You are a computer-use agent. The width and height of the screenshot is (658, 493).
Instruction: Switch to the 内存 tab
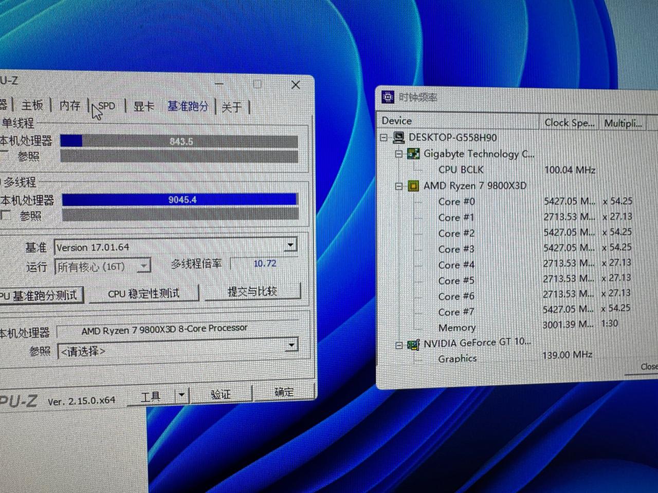pyautogui.click(x=70, y=105)
